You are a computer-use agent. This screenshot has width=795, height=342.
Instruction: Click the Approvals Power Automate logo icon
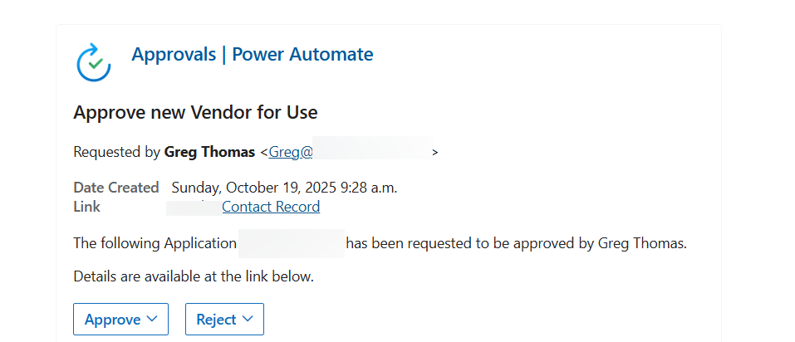[93, 62]
